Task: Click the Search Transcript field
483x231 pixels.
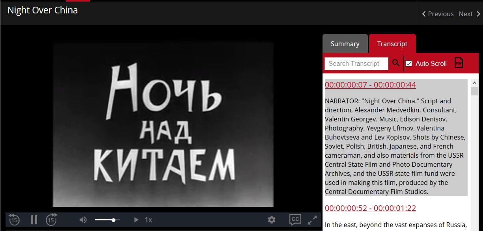Action: coord(356,63)
